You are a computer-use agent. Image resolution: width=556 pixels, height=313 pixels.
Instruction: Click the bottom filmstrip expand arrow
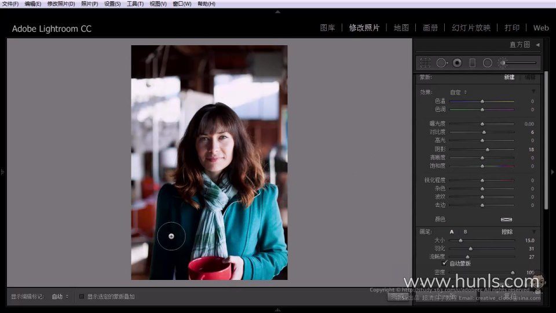[277, 310]
